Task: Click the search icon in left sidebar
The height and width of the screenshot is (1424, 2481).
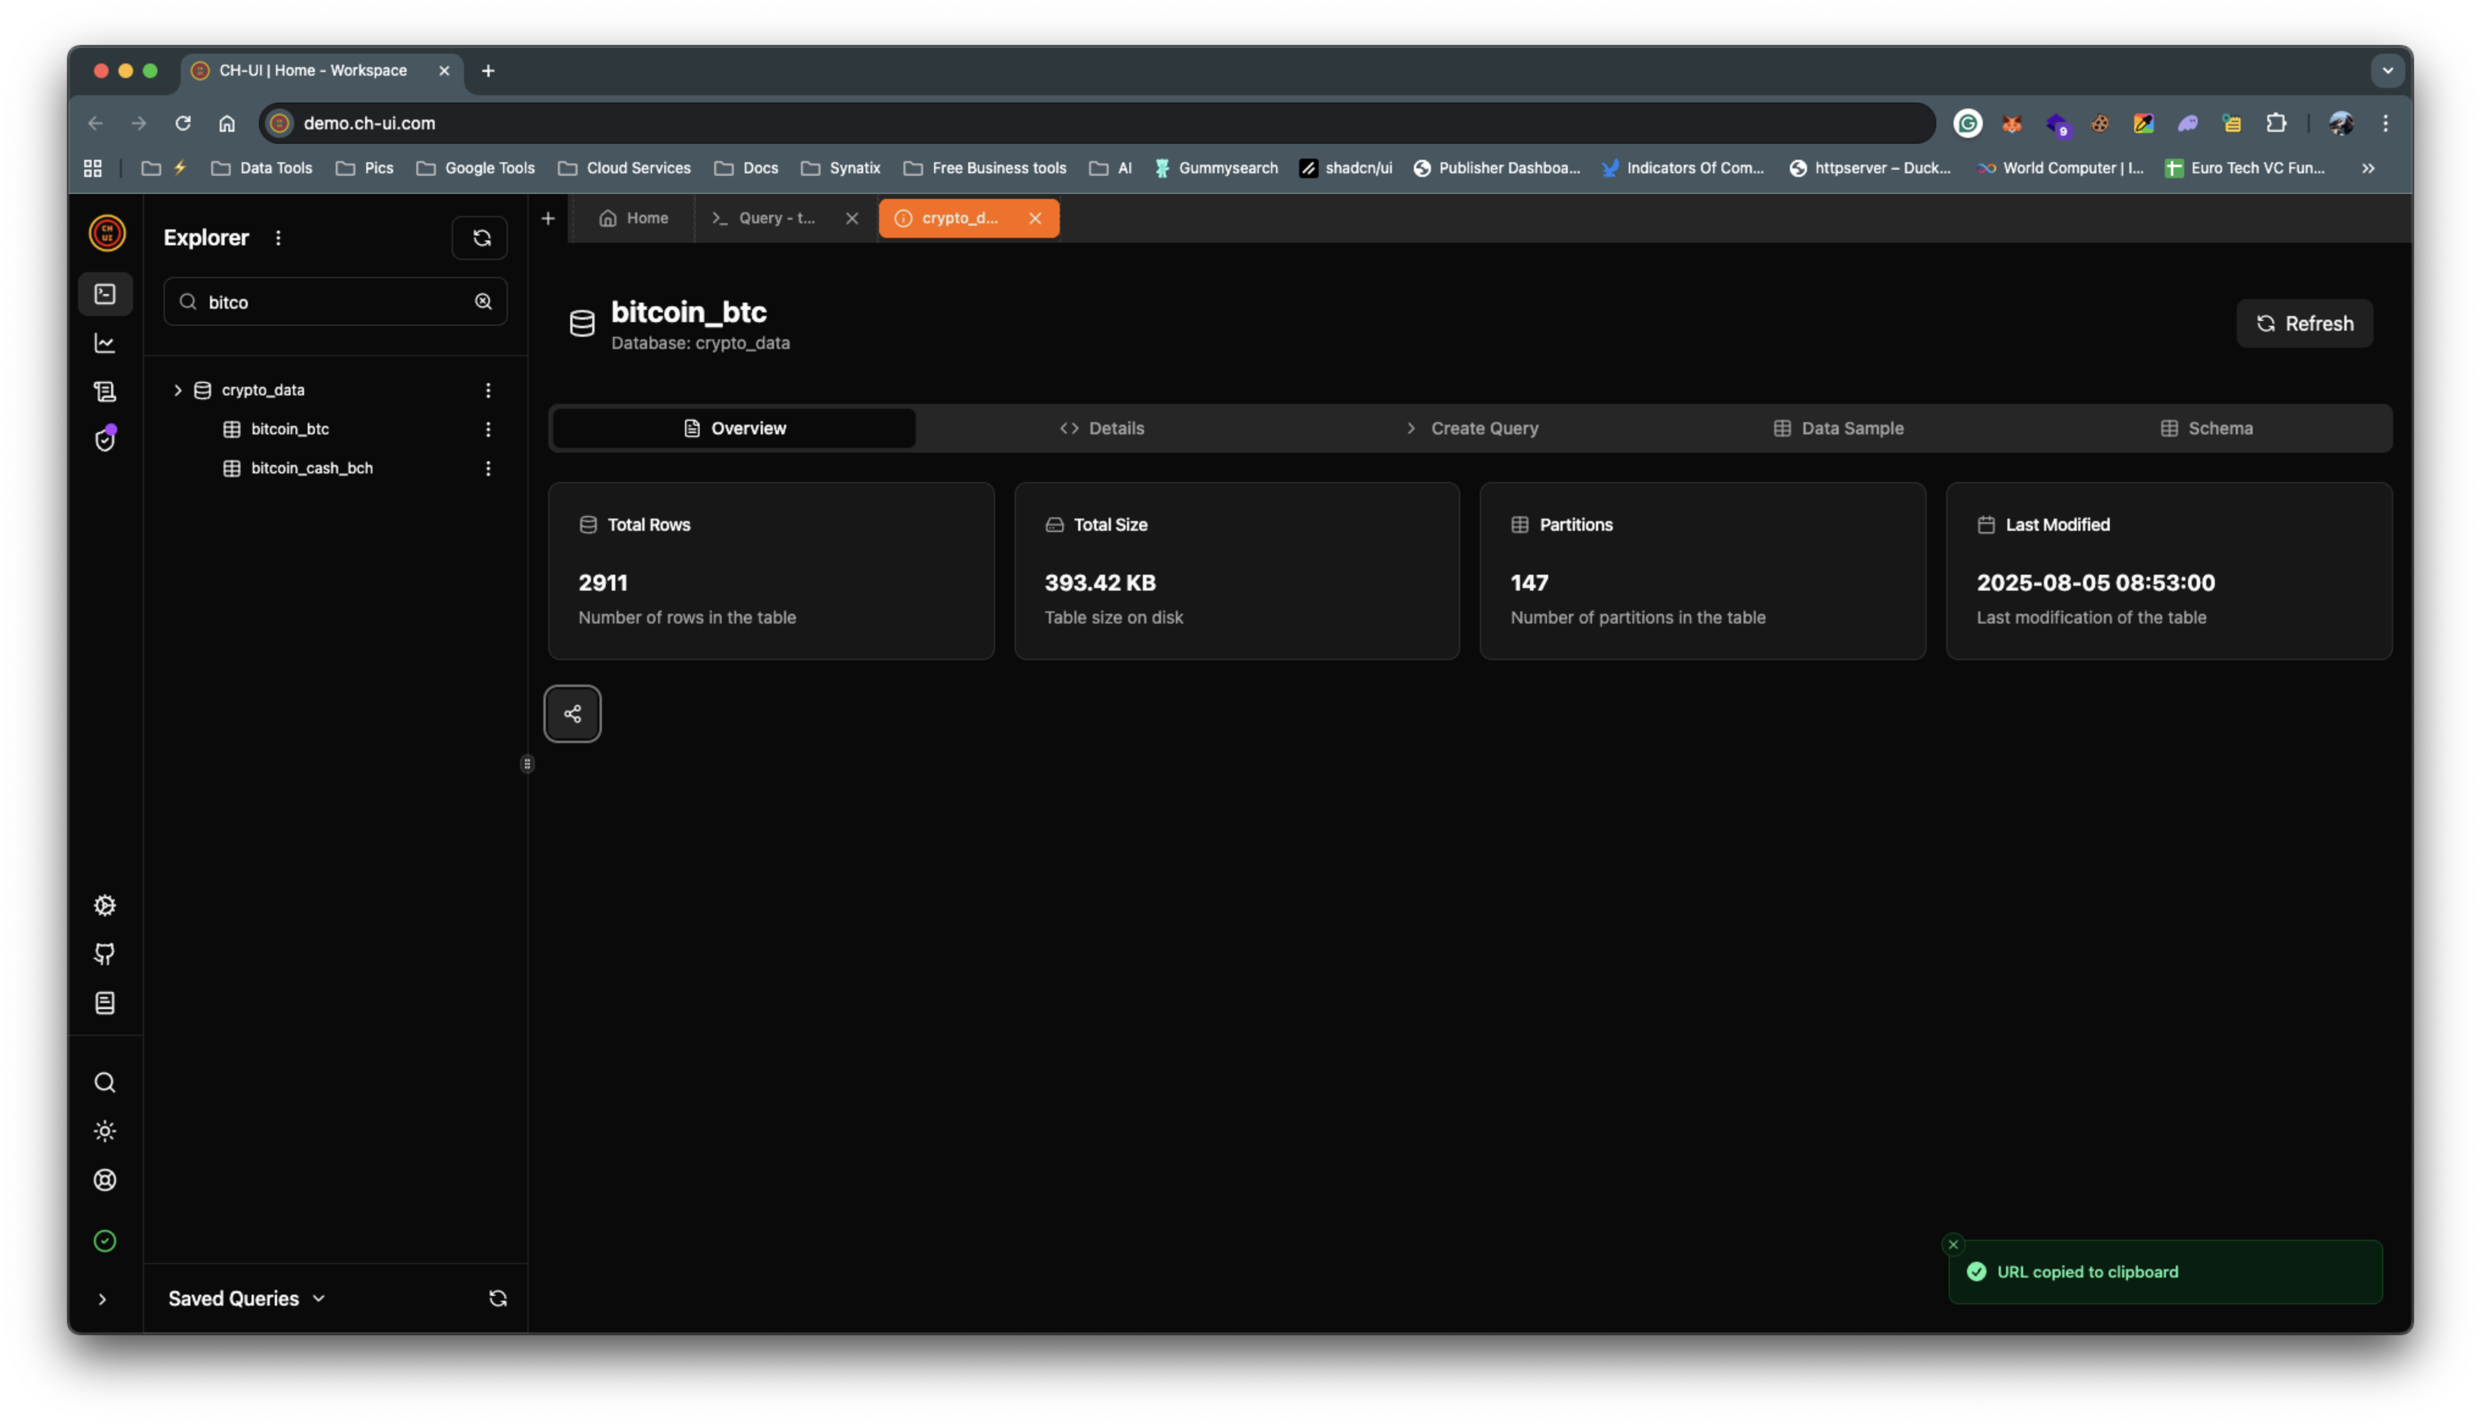Action: (x=104, y=1083)
